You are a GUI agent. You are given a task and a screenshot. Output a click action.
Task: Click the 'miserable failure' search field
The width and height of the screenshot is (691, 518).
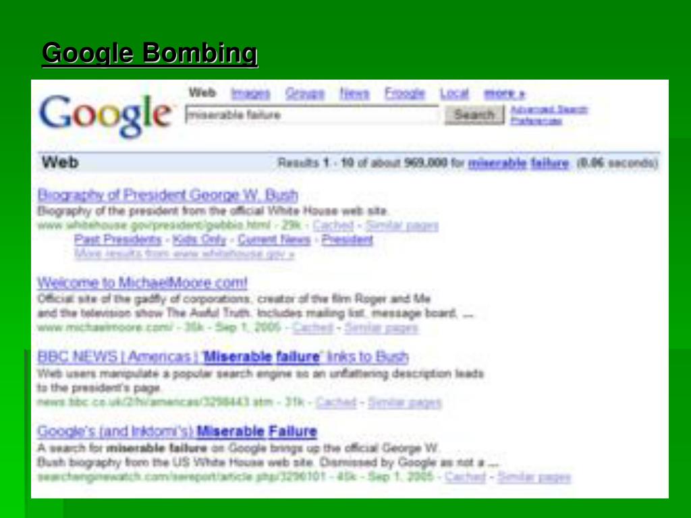click(x=312, y=115)
